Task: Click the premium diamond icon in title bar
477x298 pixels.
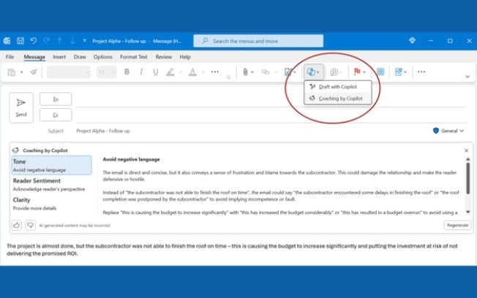Action: pos(412,40)
